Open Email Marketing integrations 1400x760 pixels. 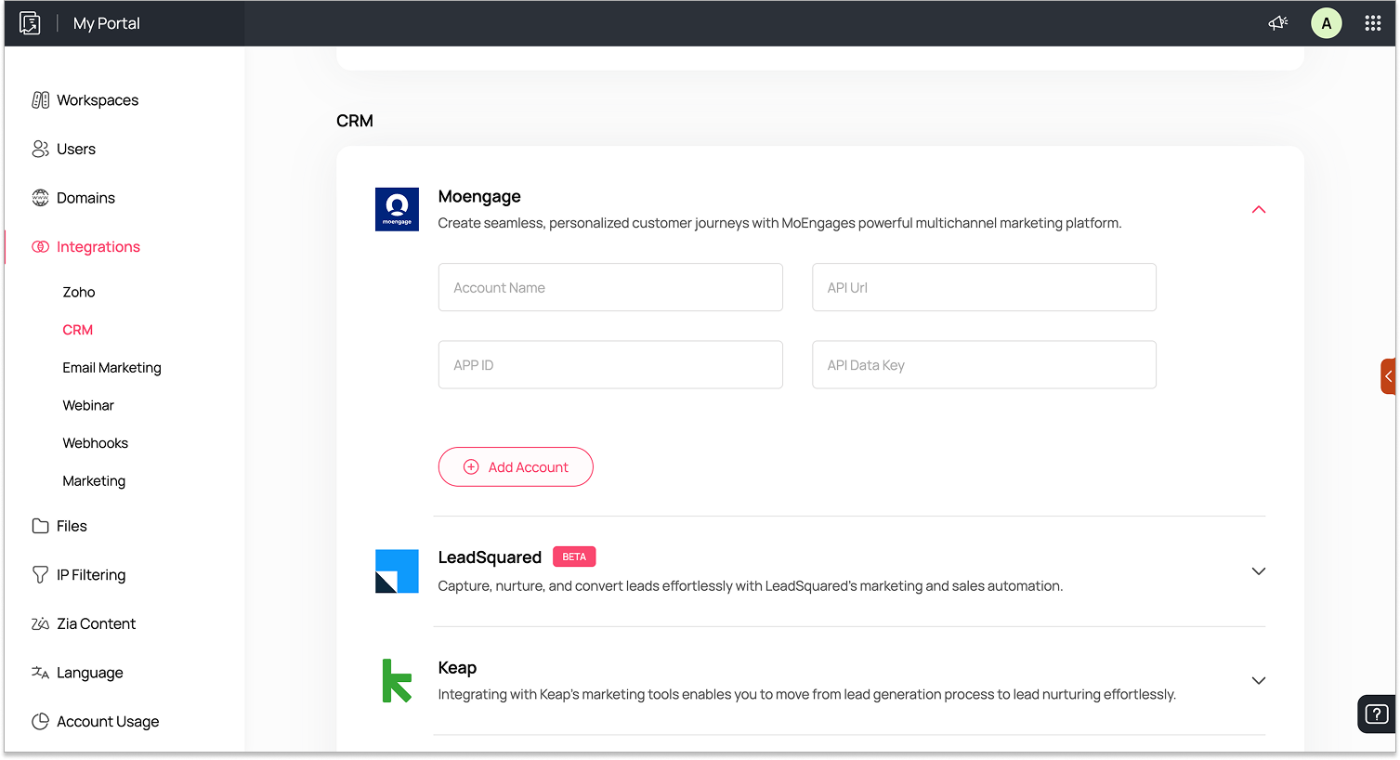(x=111, y=368)
